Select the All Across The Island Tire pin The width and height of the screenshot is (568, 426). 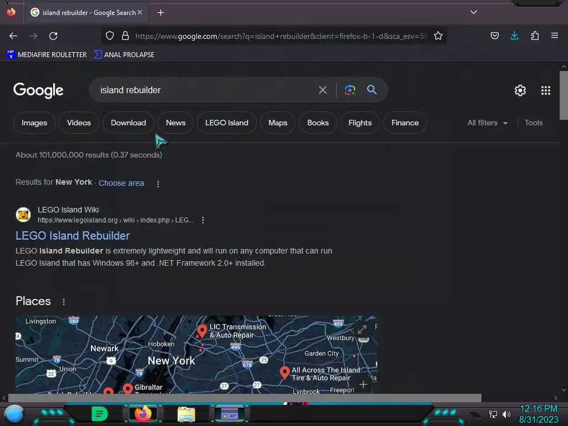(285, 373)
